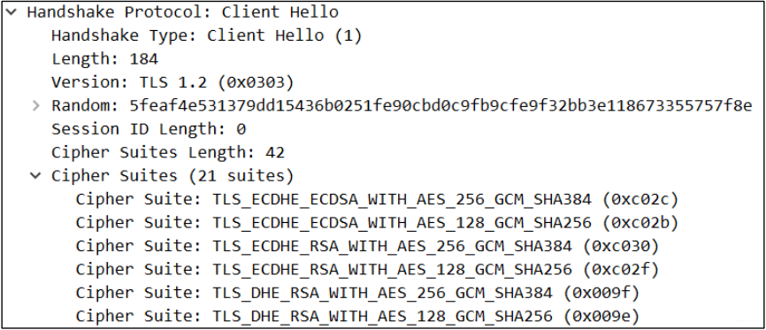Click the 0xc02c hex code

(x=640, y=199)
